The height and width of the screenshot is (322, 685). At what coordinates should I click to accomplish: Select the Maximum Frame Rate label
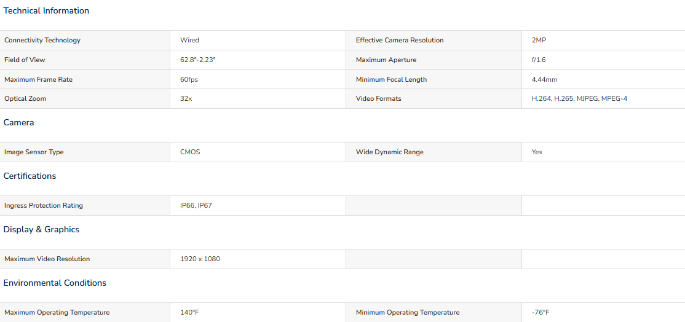pyautogui.click(x=39, y=79)
